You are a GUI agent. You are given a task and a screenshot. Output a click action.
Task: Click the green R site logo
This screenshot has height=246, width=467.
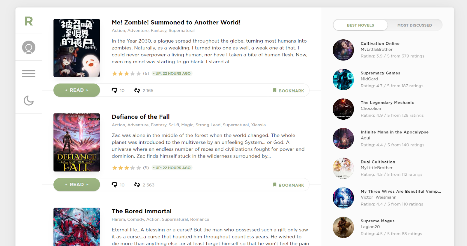(x=29, y=21)
